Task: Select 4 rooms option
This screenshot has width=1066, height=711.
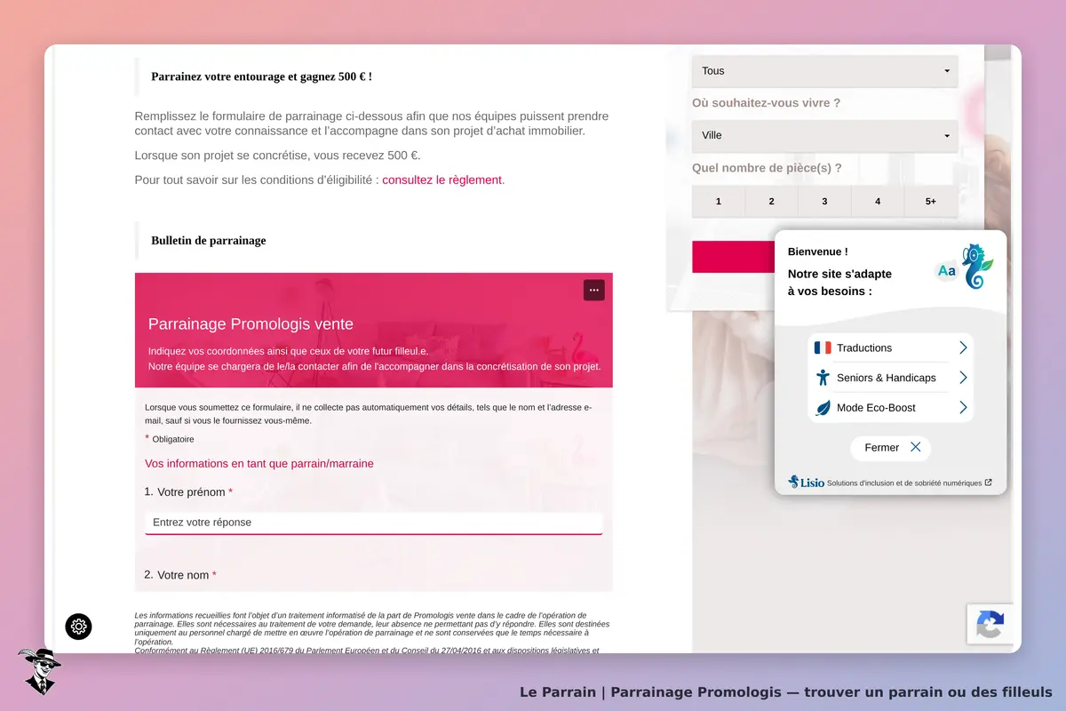Action: point(878,202)
